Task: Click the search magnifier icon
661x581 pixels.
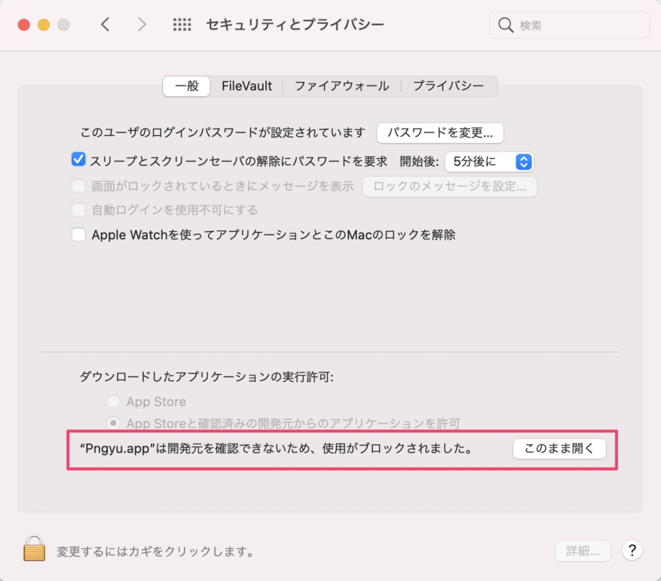Action: click(505, 25)
